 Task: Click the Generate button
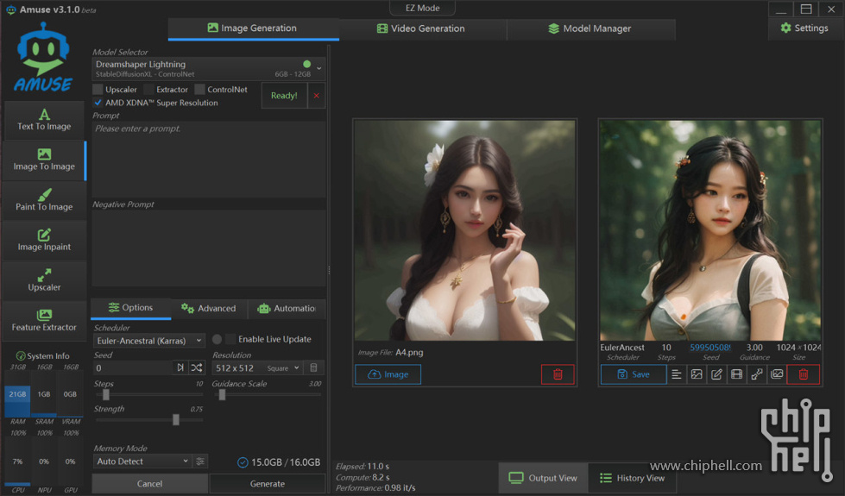[268, 484]
